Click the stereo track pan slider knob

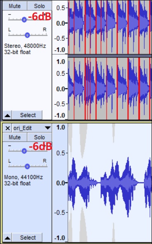tap(27, 35)
